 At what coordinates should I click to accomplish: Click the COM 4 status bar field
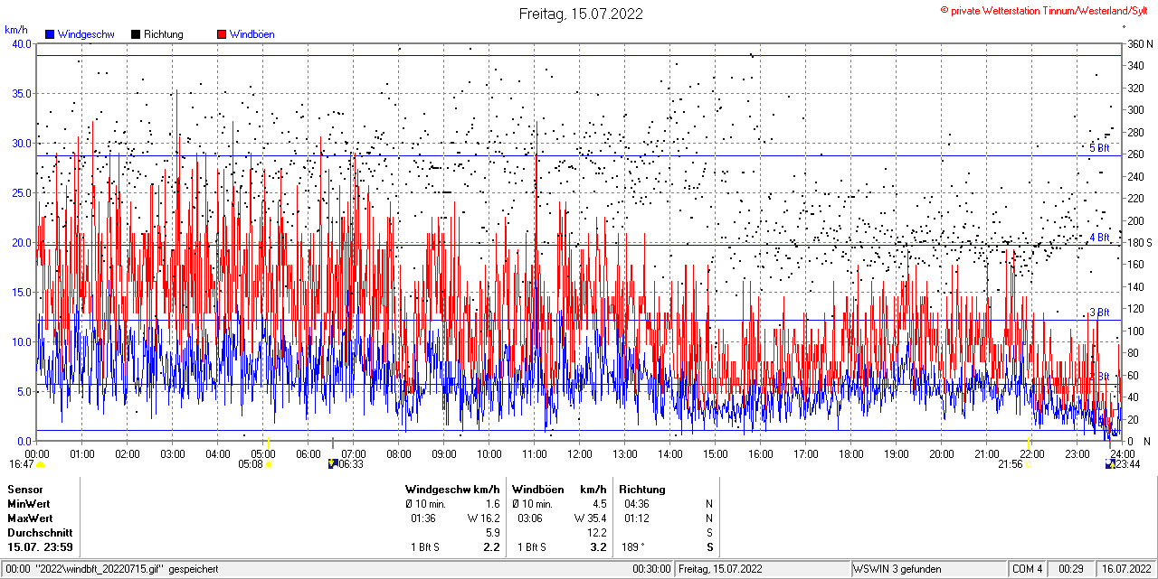[x=1028, y=569]
